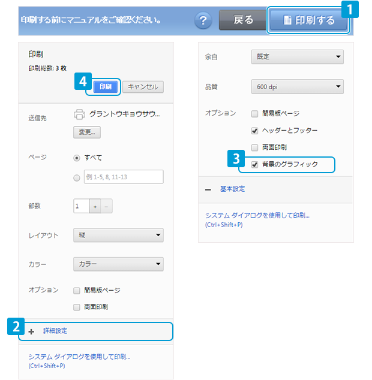Enable 両面印刷 checkbox in left panel
This screenshot has height=380, width=372.
[x=77, y=307]
